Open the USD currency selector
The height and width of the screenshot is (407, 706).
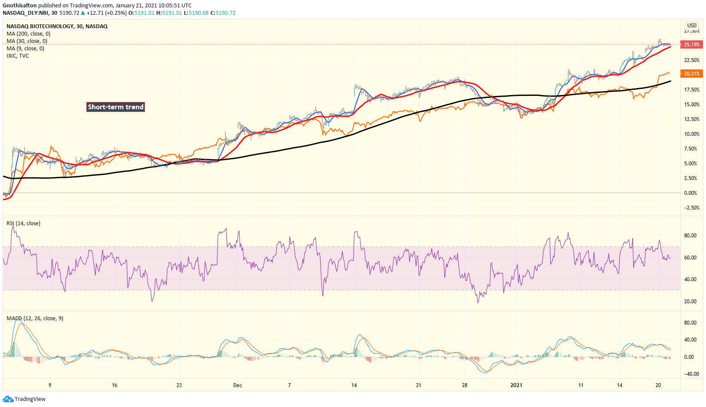click(x=692, y=26)
